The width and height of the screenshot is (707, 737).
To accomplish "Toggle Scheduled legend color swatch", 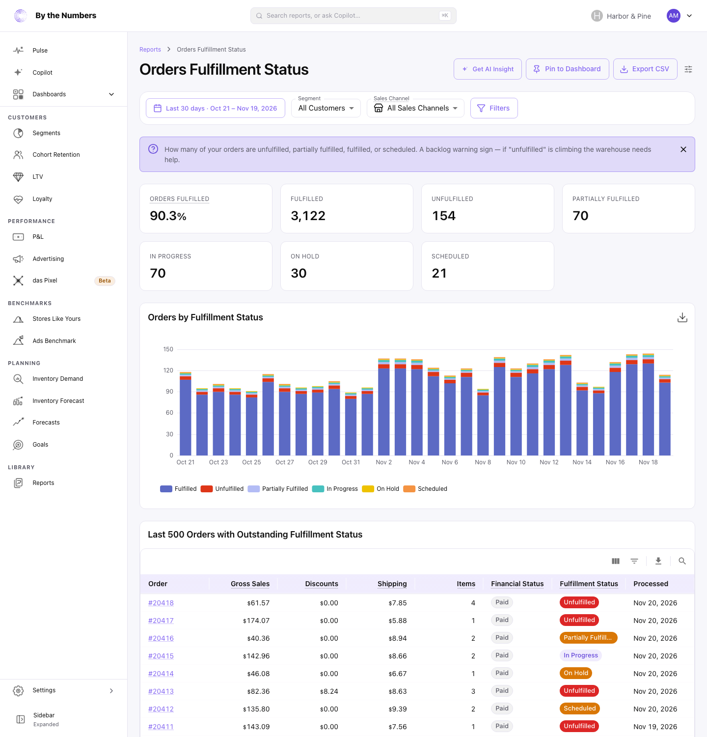I will tap(409, 489).
